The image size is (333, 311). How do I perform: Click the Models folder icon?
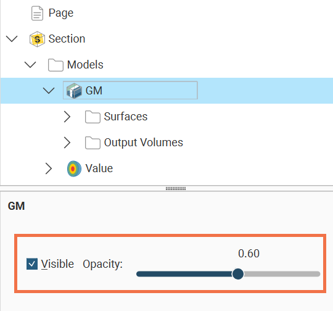click(55, 65)
